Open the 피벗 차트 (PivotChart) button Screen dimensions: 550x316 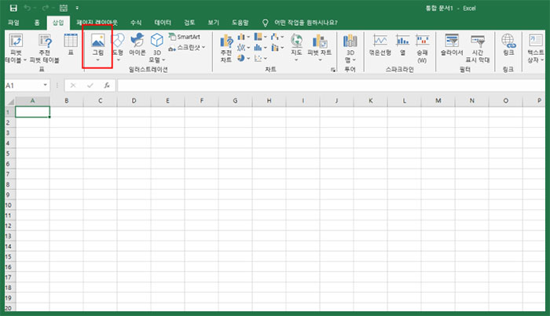click(320, 48)
